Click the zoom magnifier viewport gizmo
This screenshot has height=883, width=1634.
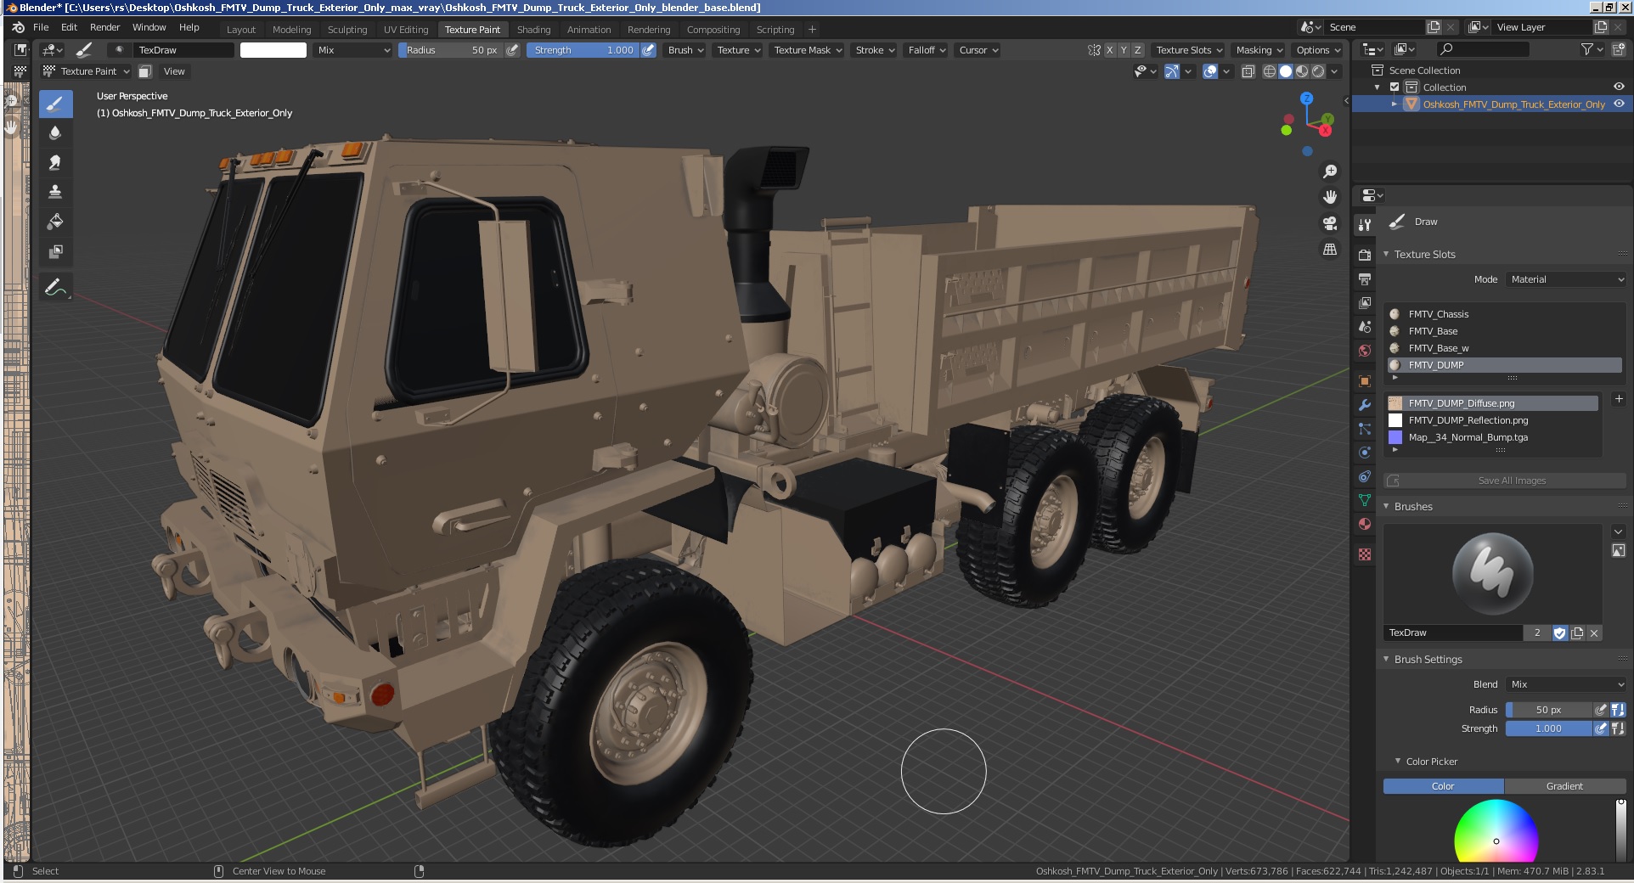[1330, 172]
